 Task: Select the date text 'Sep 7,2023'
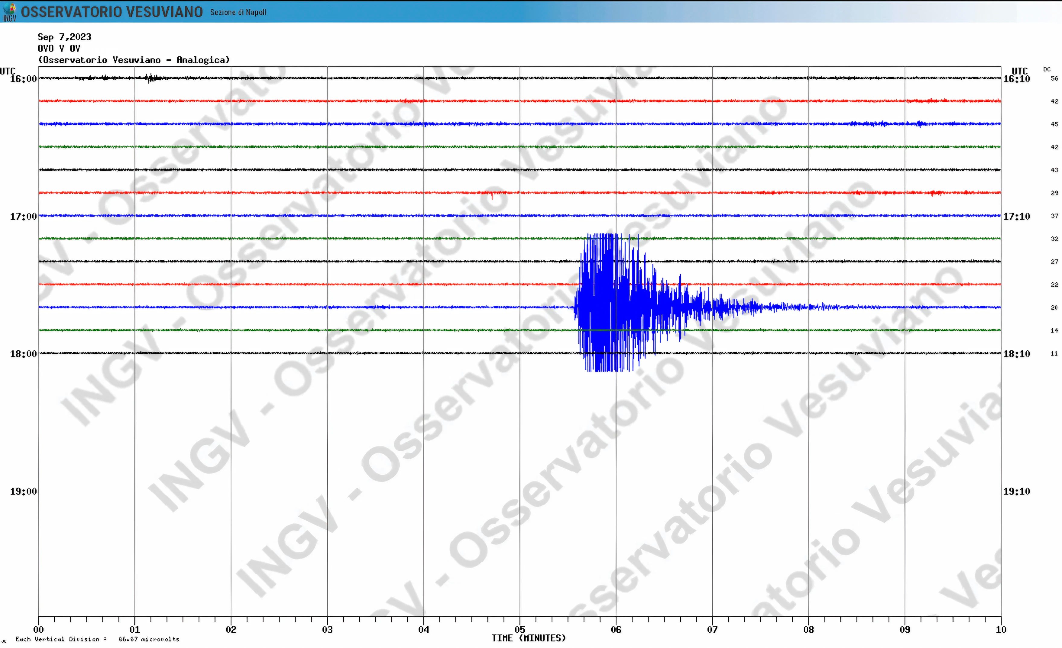(65, 37)
